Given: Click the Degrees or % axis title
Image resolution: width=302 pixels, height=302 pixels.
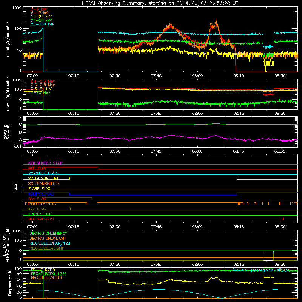Looking at the screenshot, I should [10, 283].
